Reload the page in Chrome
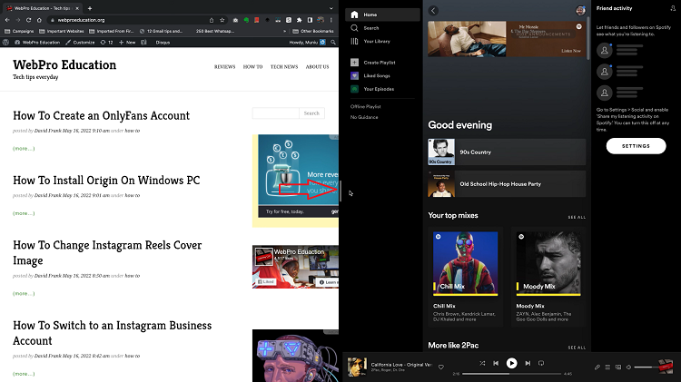 [x=28, y=20]
